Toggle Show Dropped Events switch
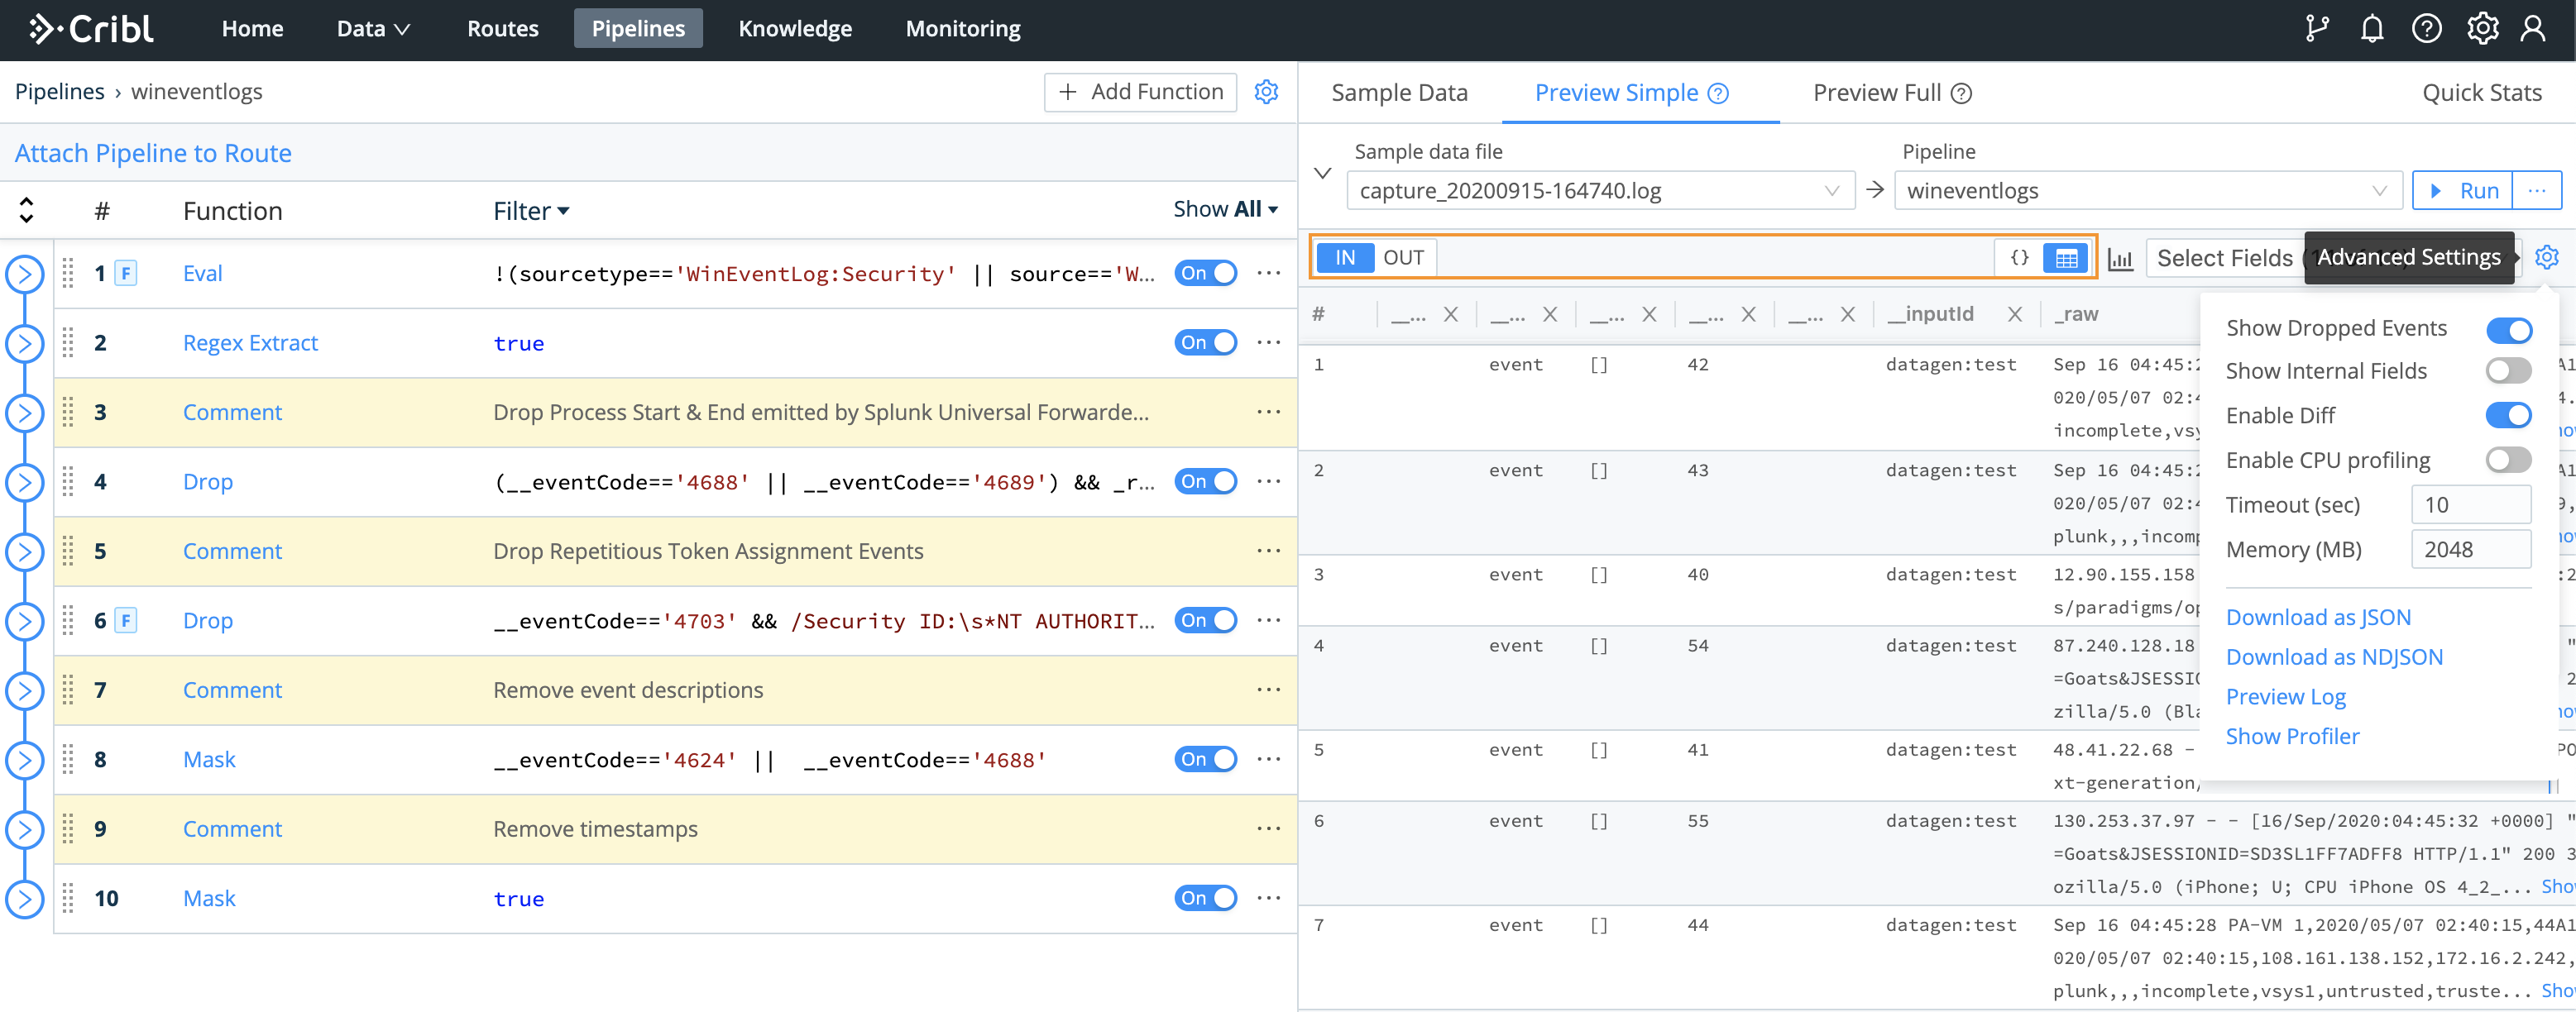Image resolution: width=2576 pixels, height=1012 pixels. coord(2508,329)
